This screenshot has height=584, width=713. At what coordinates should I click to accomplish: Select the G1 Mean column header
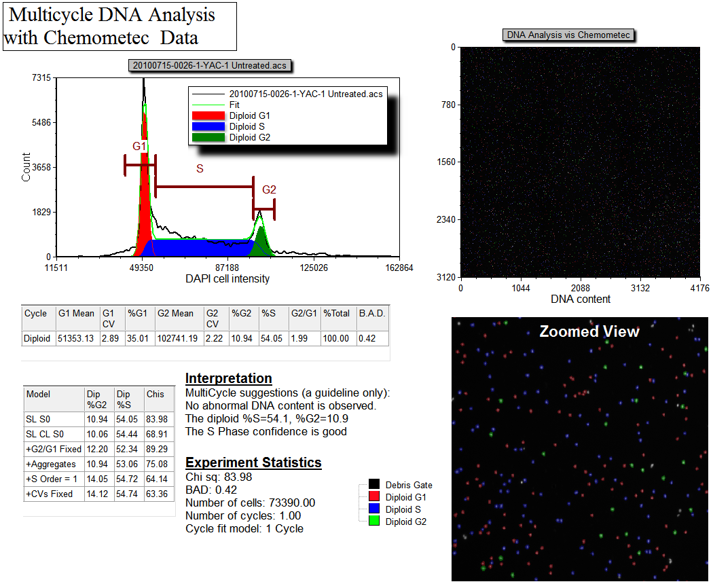76,314
